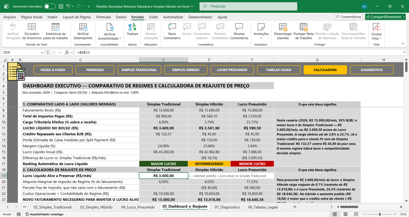The image size is (409, 217).
Task: Click the SIMPLES HÍBRIDO navigation button
Action: pyautogui.click(x=186, y=70)
